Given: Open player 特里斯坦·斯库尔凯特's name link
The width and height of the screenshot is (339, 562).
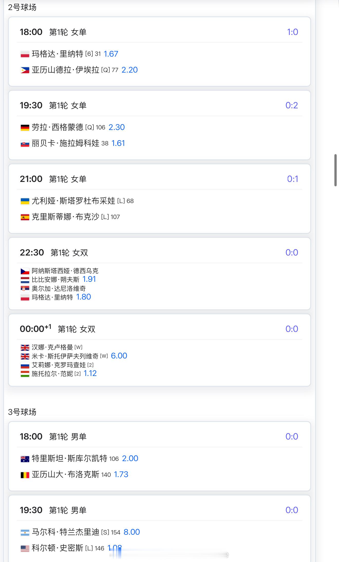Looking at the screenshot, I should (x=69, y=459).
